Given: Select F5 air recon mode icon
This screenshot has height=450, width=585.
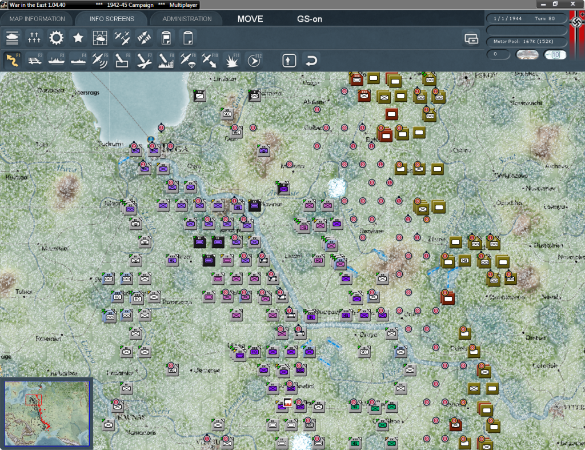Looking at the screenshot, I should (x=100, y=60).
